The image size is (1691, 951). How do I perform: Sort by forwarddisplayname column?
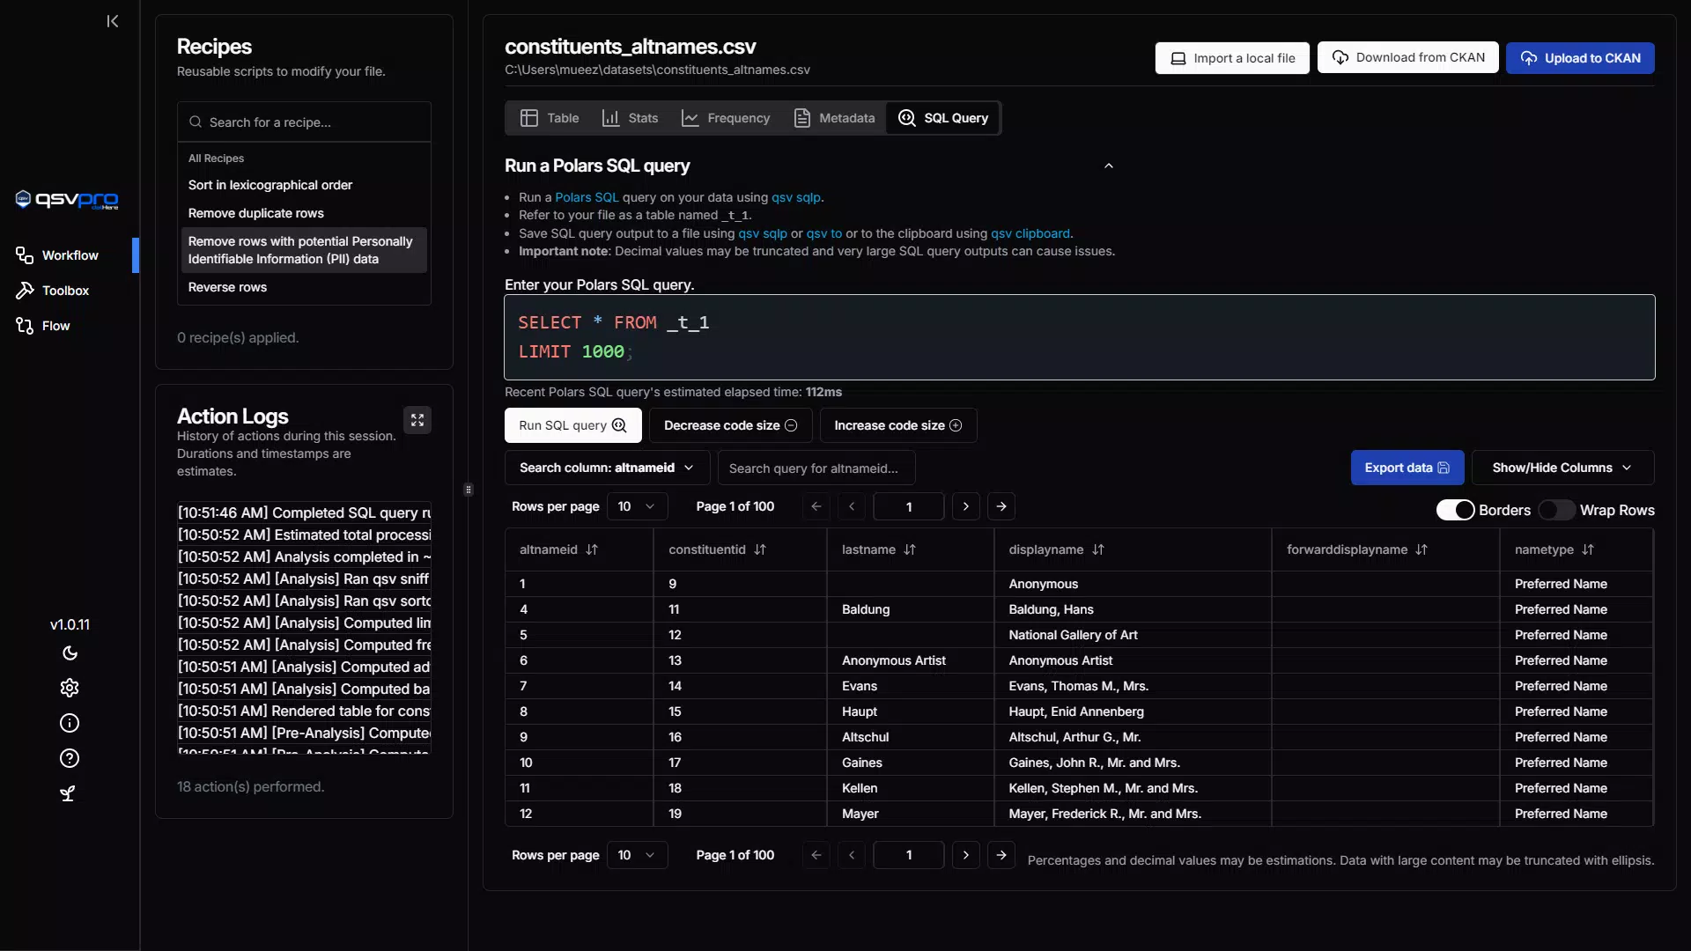click(x=1421, y=549)
